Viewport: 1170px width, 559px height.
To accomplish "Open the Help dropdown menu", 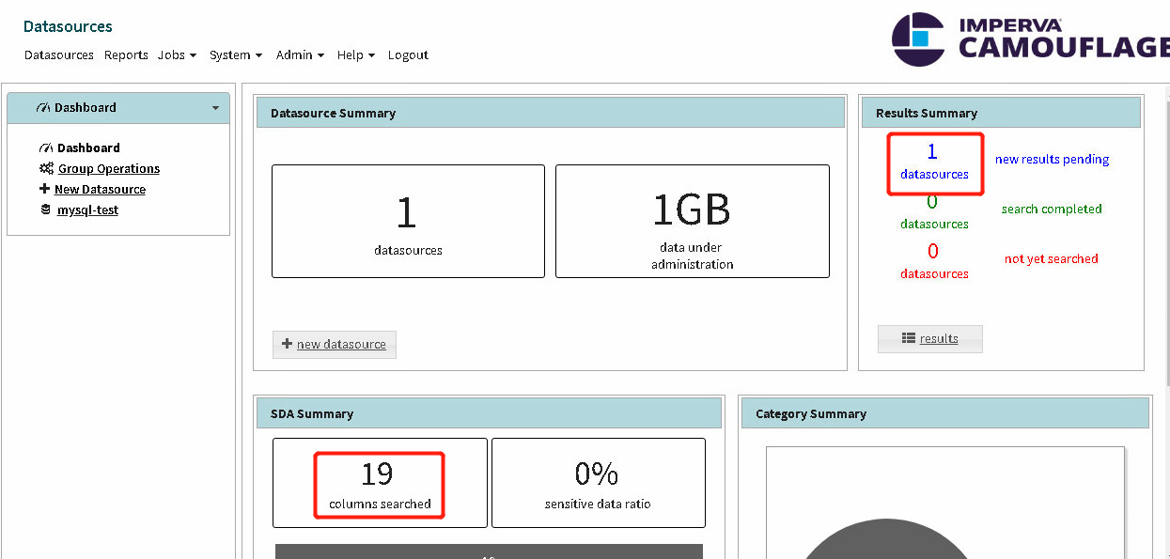I will pyautogui.click(x=356, y=55).
